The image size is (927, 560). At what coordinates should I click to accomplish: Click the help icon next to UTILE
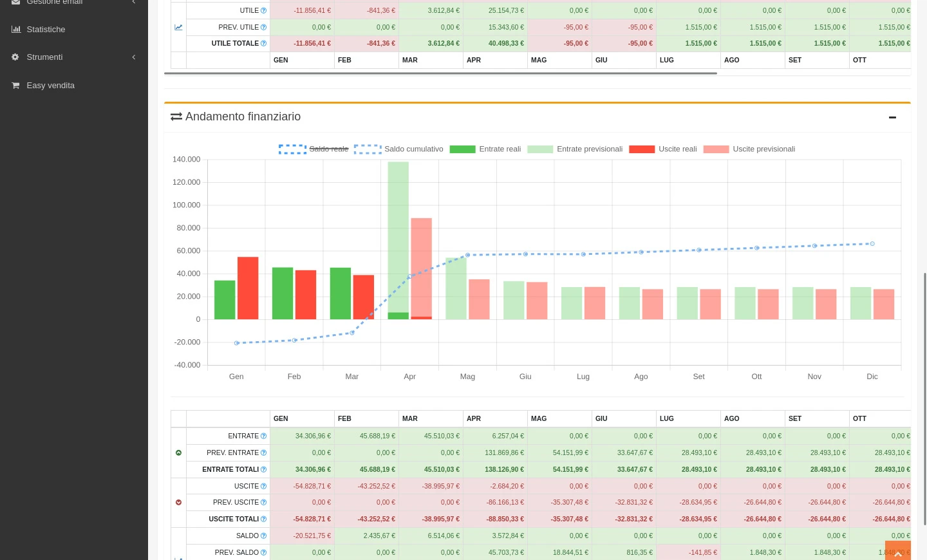click(x=263, y=11)
